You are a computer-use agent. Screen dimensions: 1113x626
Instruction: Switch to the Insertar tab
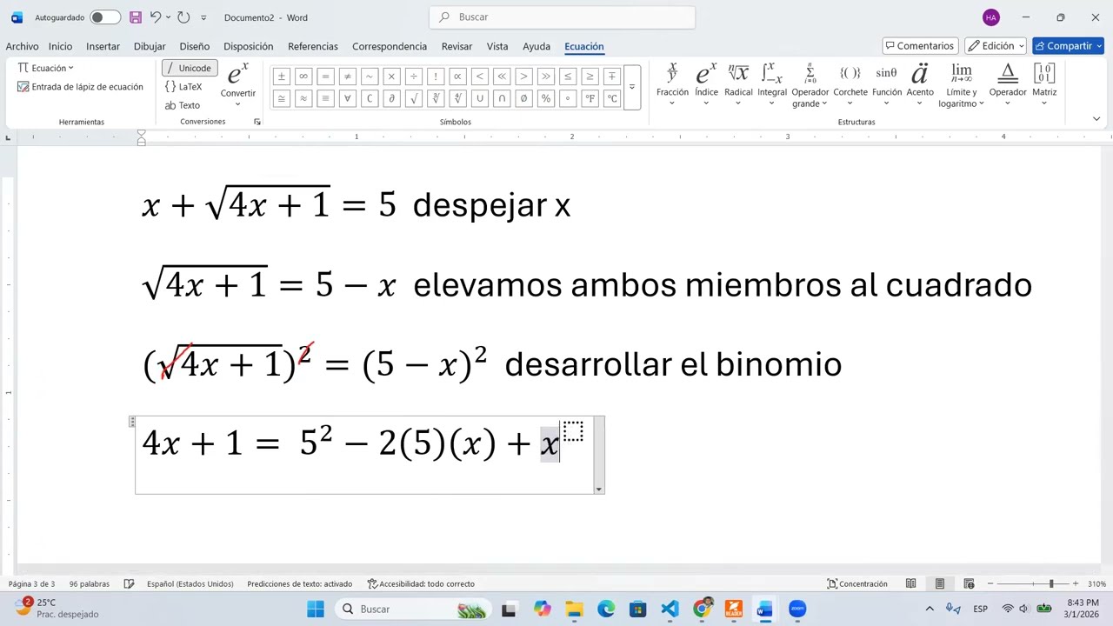[103, 46]
